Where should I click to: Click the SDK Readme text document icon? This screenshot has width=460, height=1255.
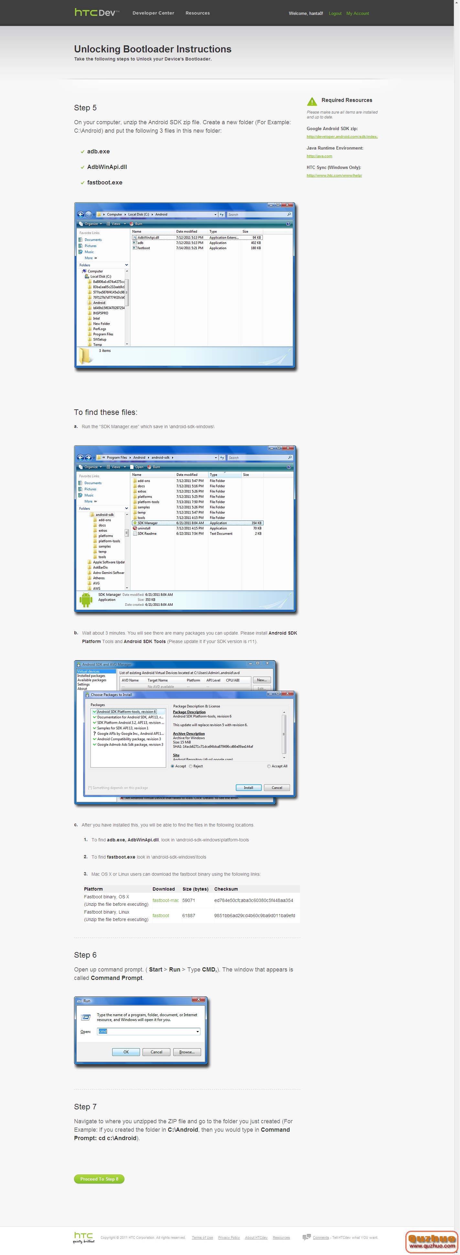tap(135, 533)
